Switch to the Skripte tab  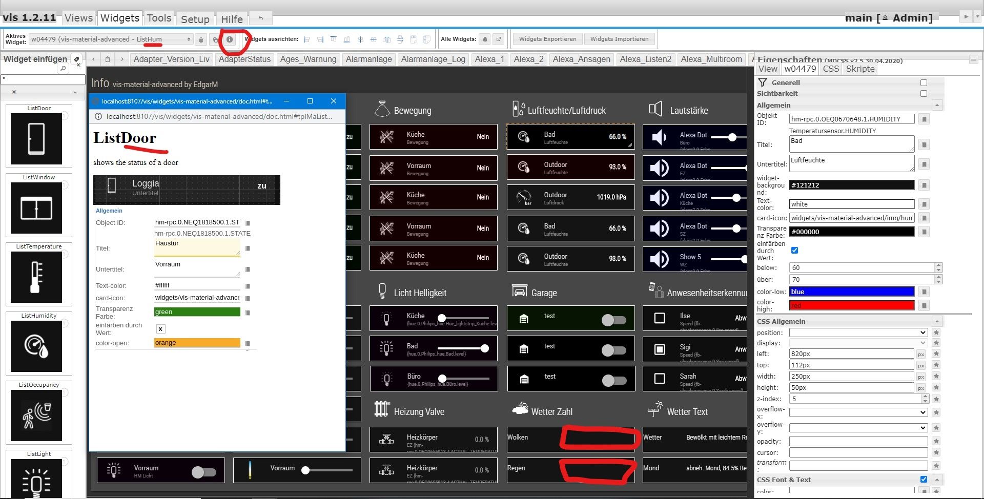[860, 69]
